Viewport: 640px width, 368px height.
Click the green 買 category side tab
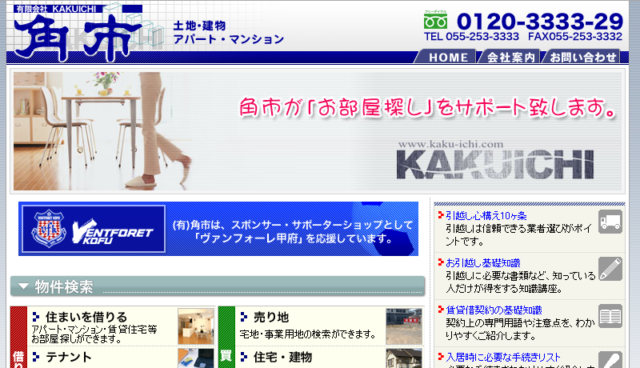226,337
